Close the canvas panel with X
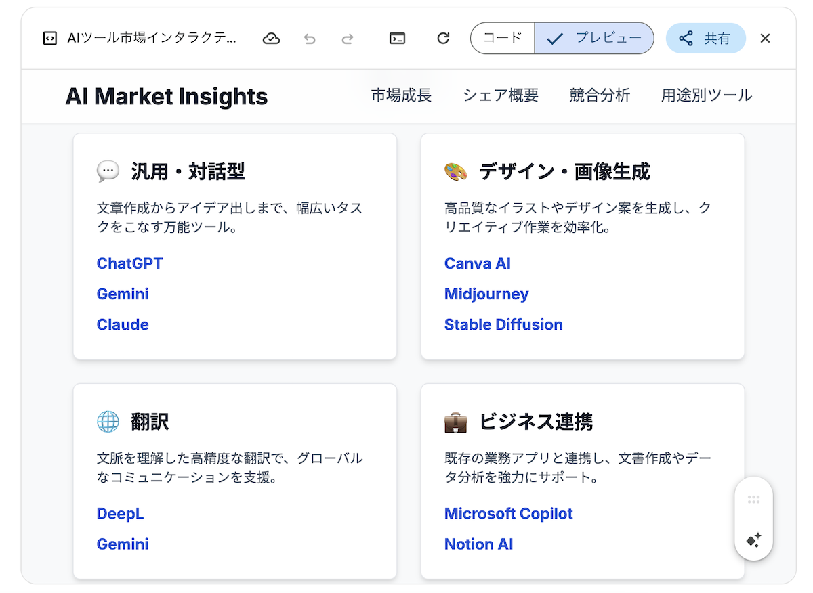This screenshot has height=593, width=813. (765, 39)
